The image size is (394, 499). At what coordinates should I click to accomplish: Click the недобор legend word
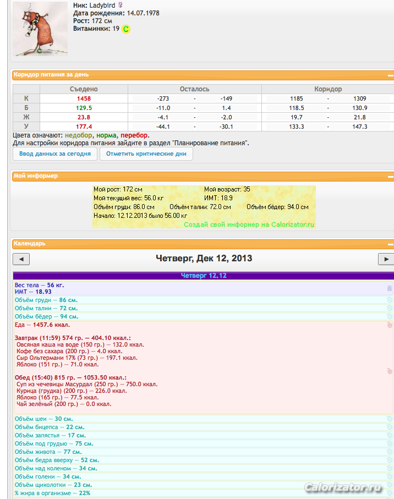(x=78, y=135)
